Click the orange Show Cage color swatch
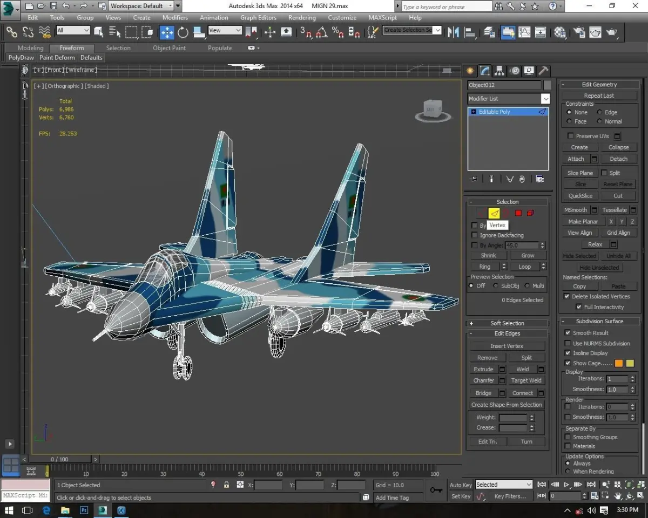Screen dimensions: 648x518 coord(619,363)
